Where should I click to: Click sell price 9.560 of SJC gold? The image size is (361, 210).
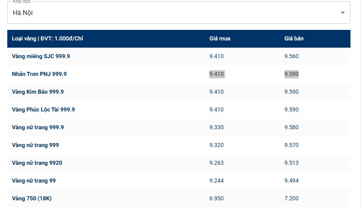tap(291, 56)
